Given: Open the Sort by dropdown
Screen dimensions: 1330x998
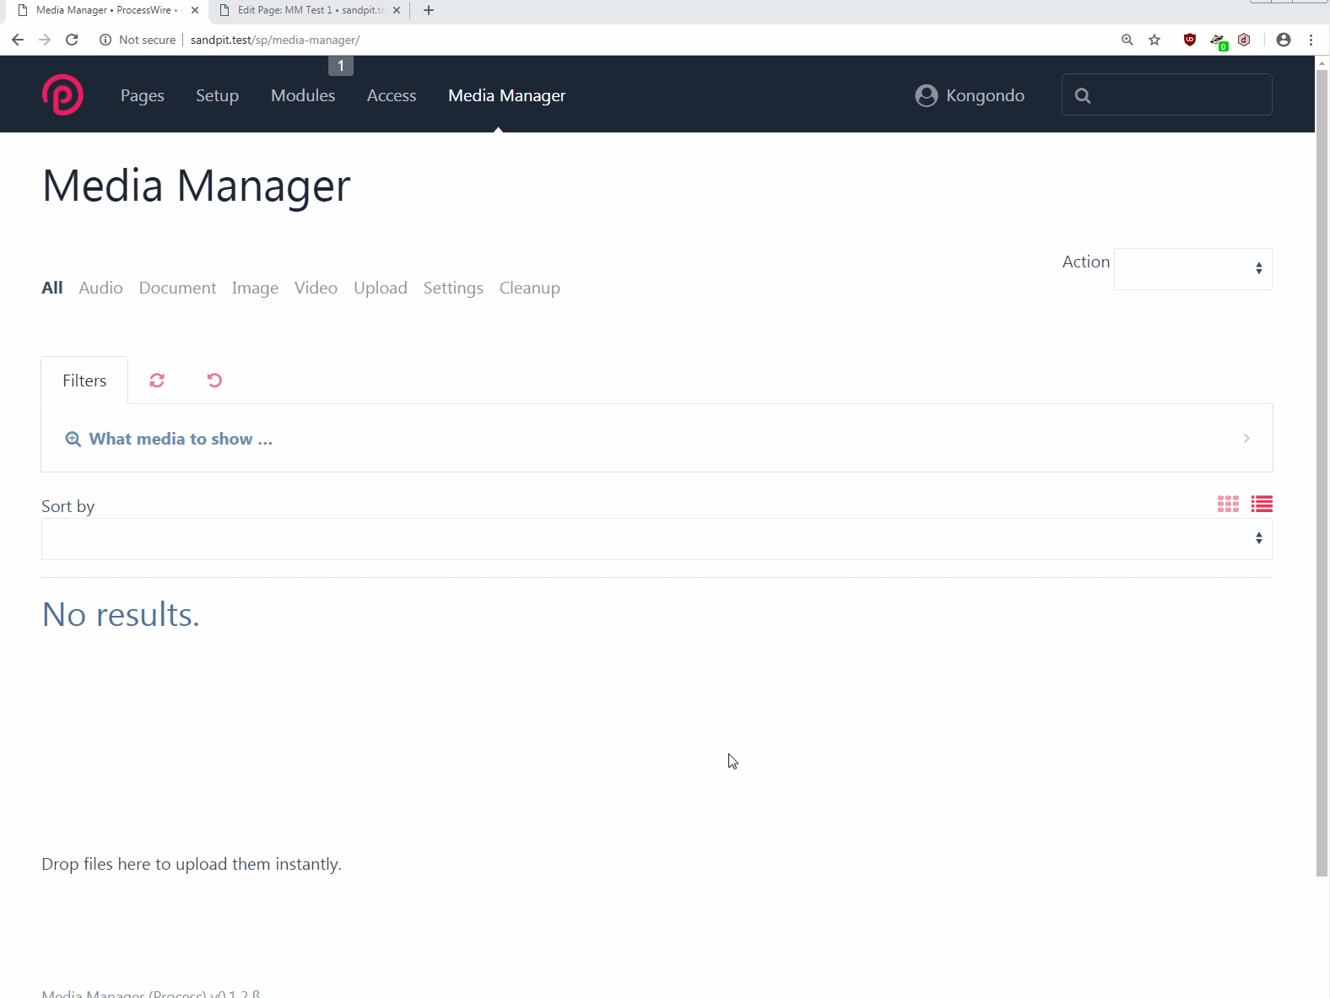Looking at the screenshot, I should tap(657, 539).
